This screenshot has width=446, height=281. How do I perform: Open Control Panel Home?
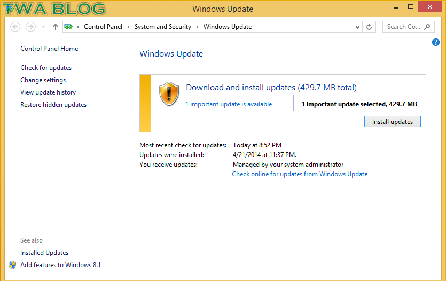point(49,49)
